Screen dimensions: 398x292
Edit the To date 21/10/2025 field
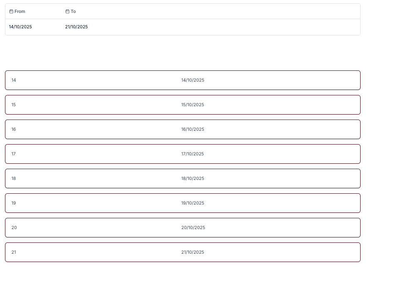point(77,27)
